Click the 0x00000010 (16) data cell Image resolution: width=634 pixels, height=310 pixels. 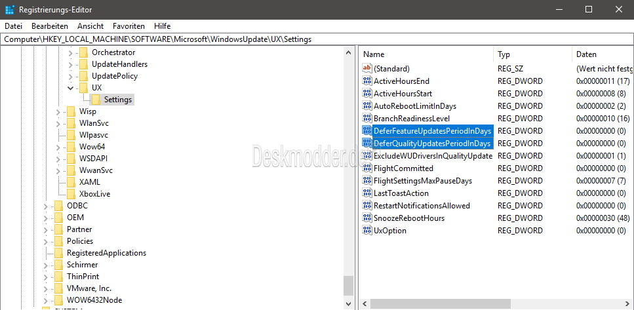click(x=603, y=119)
